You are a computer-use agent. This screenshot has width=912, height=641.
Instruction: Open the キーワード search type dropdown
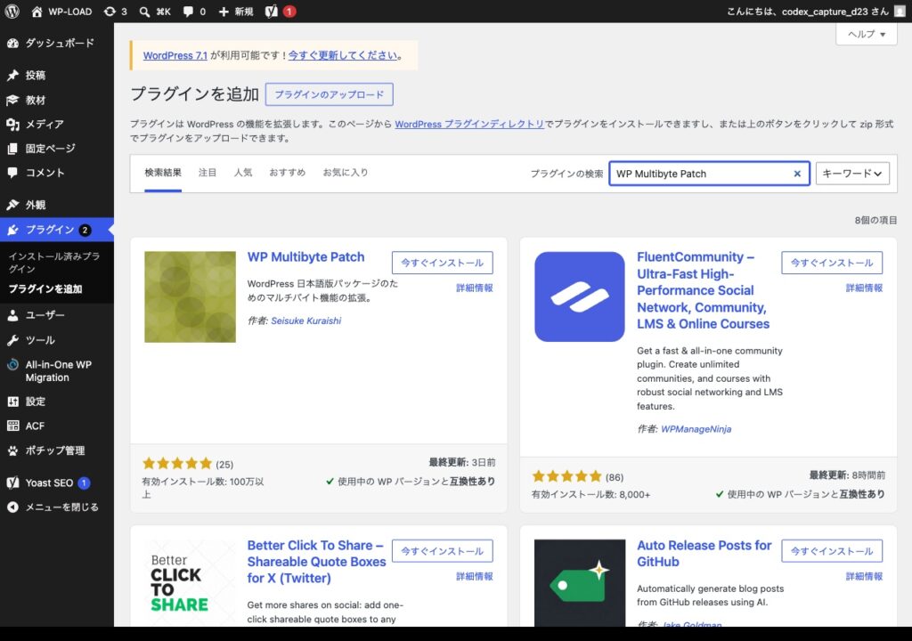pyautogui.click(x=852, y=174)
